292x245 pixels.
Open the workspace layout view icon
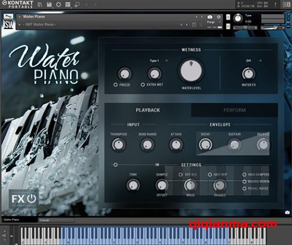(x=68, y=4)
